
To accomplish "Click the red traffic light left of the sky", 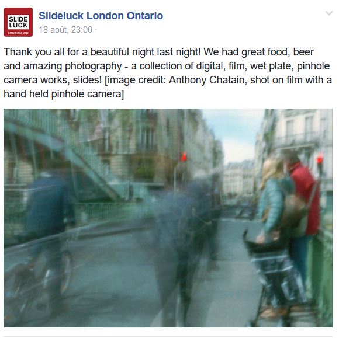I will pos(184,156).
